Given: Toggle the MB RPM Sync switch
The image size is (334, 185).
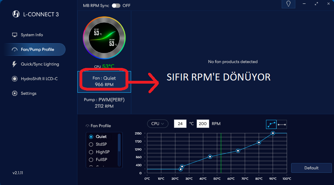Looking at the screenshot, I should tap(116, 6).
